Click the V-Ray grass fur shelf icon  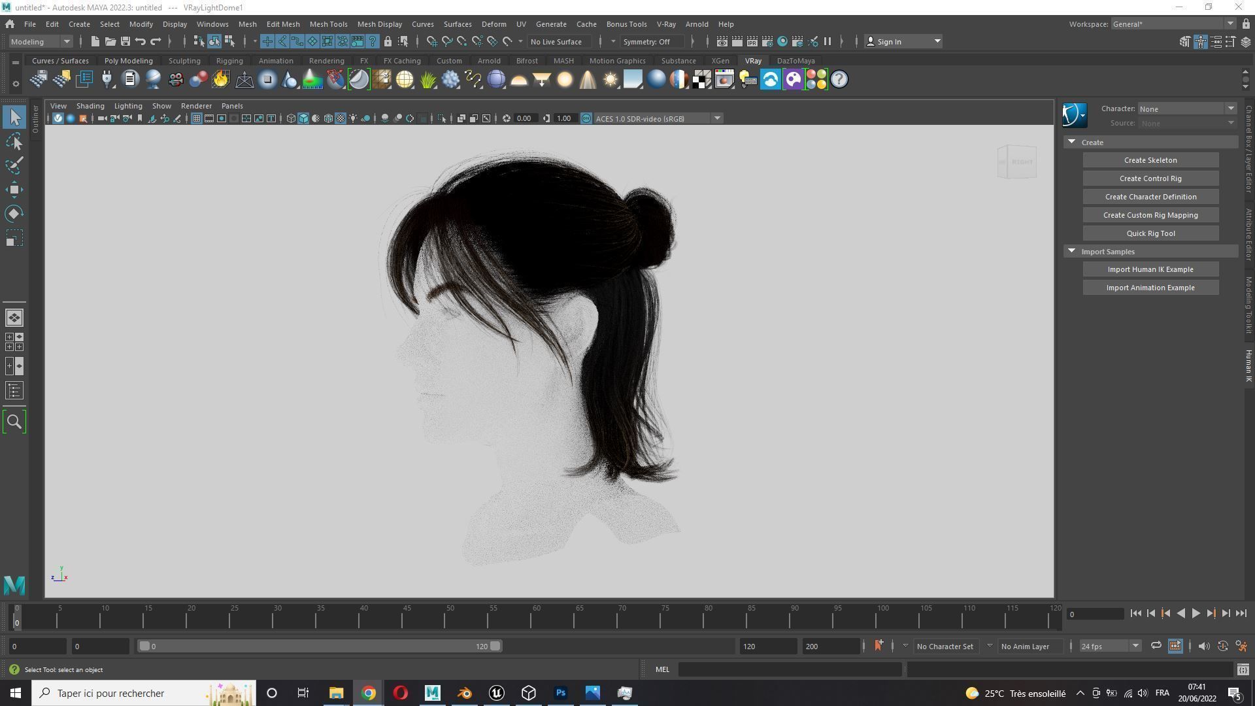[x=427, y=80]
